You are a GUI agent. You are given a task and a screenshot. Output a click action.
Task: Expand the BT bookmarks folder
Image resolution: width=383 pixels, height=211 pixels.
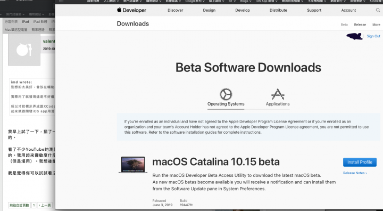point(232,1)
